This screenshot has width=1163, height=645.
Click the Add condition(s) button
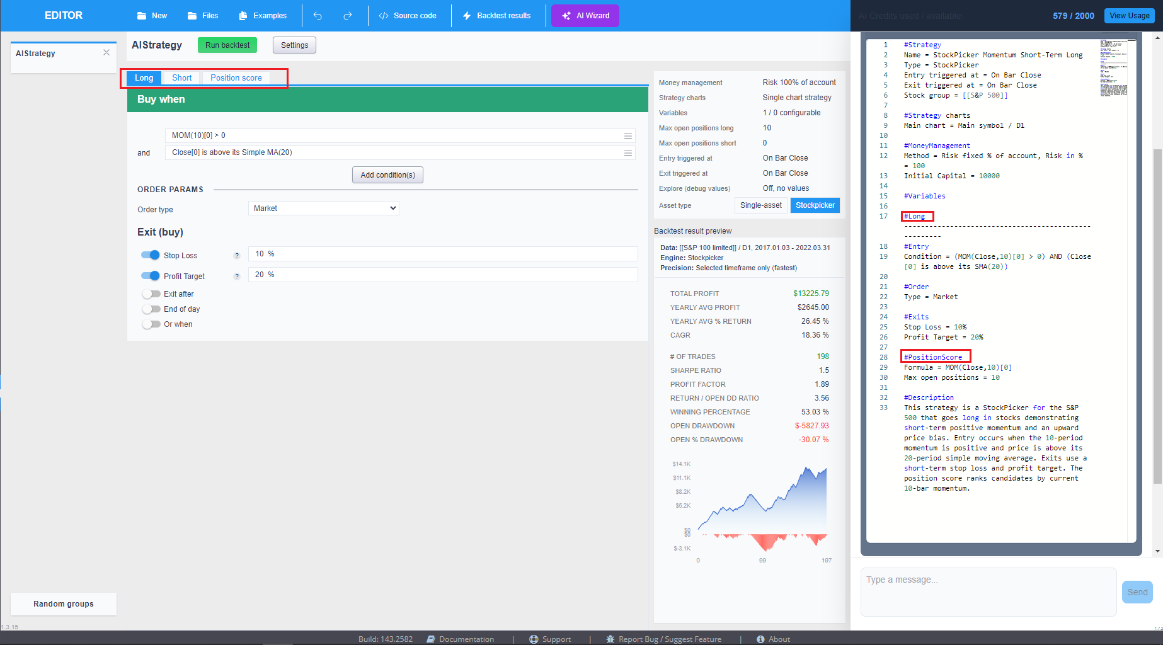pos(387,175)
